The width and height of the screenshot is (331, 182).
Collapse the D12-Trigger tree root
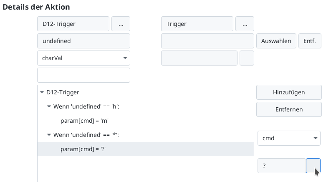coord(42,92)
